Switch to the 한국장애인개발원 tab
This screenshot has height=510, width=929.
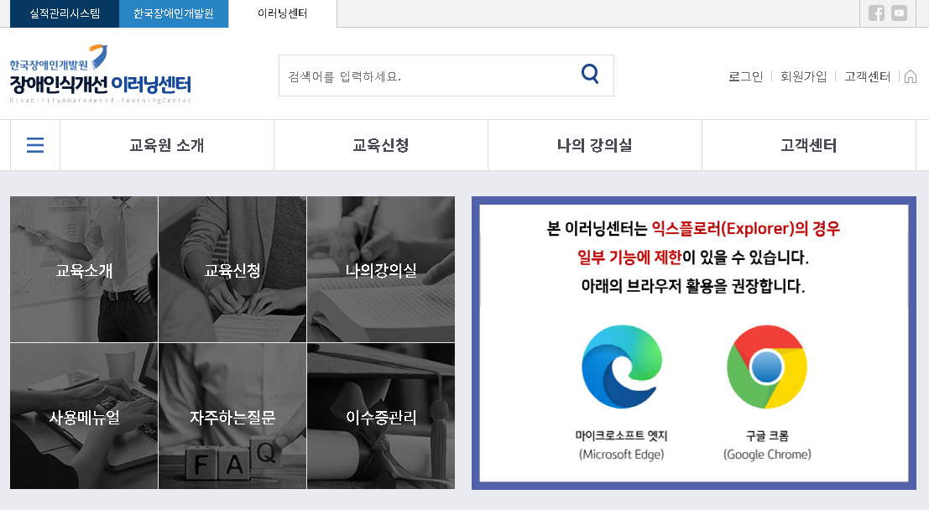click(174, 14)
